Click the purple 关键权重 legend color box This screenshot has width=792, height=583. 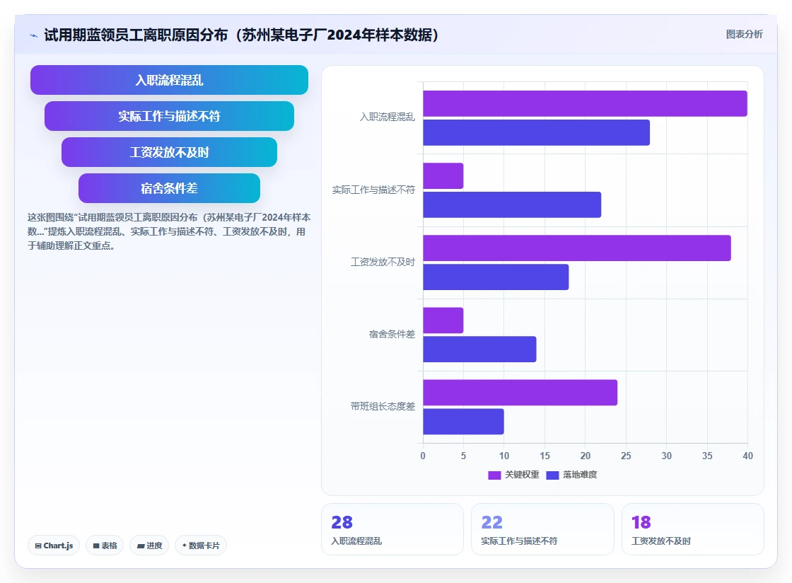pyautogui.click(x=494, y=475)
